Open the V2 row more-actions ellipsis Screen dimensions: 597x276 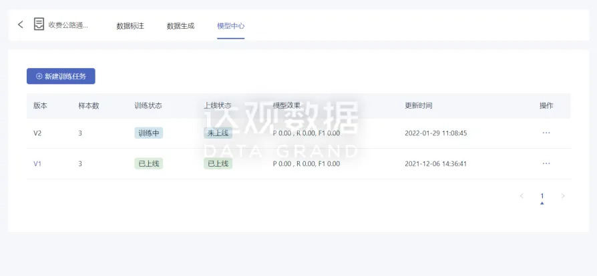(546, 133)
